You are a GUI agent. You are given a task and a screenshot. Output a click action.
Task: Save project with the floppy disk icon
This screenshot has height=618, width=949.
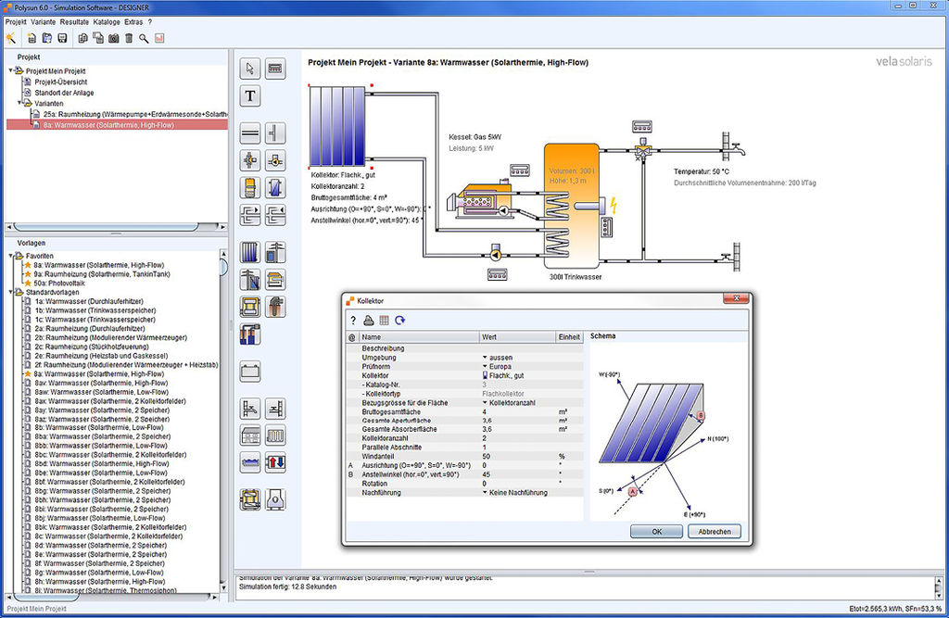pyautogui.click(x=62, y=38)
